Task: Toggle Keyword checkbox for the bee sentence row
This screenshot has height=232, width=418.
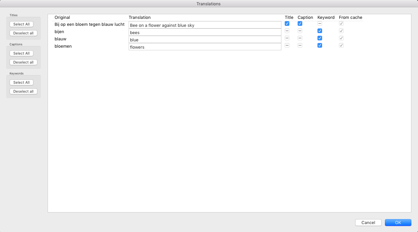Action: pos(320,23)
